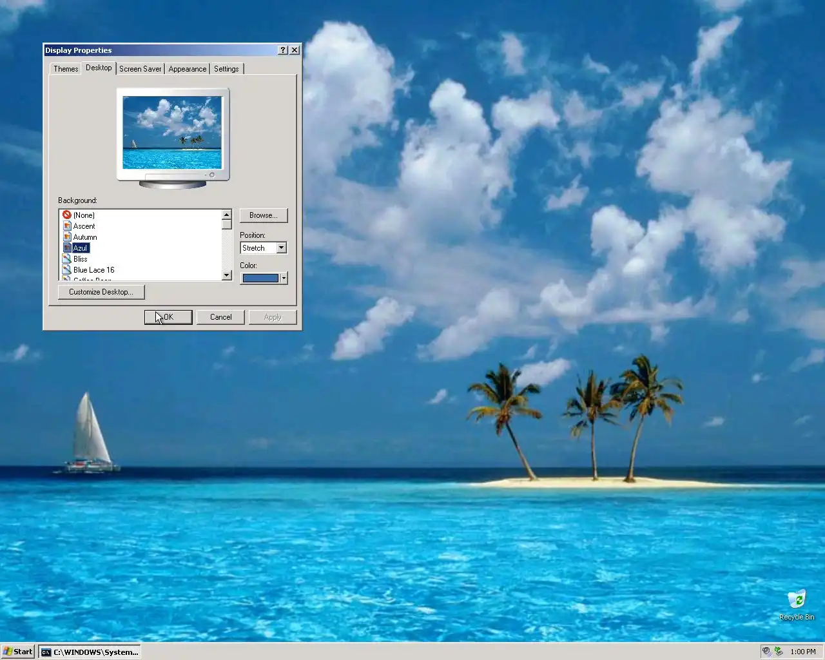Image resolution: width=825 pixels, height=660 pixels.
Task: Open Customize Desktop... dialog
Action: [101, 292]
